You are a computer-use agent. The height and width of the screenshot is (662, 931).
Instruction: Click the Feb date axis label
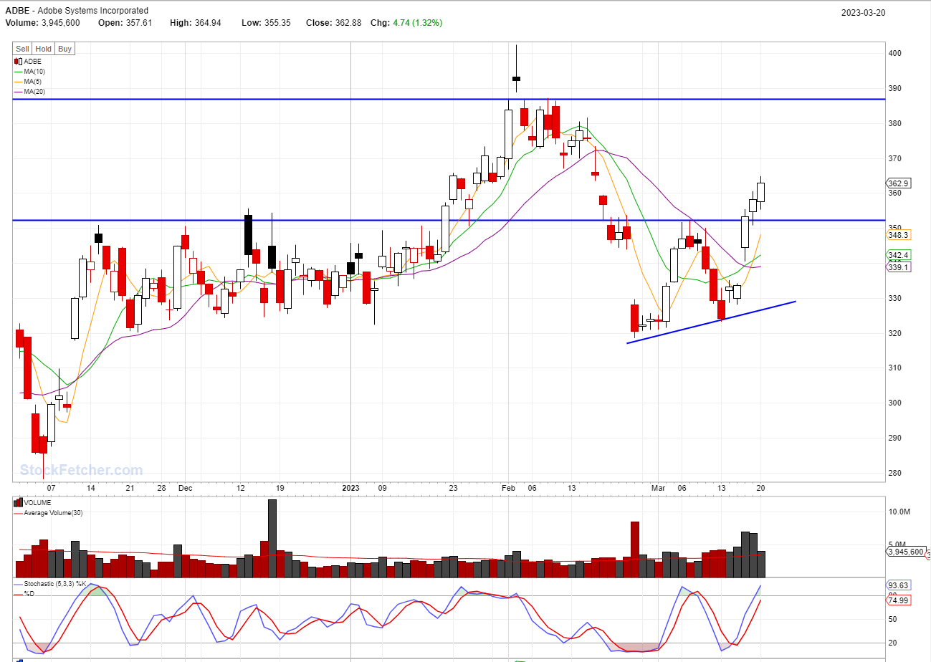[508, 488]
